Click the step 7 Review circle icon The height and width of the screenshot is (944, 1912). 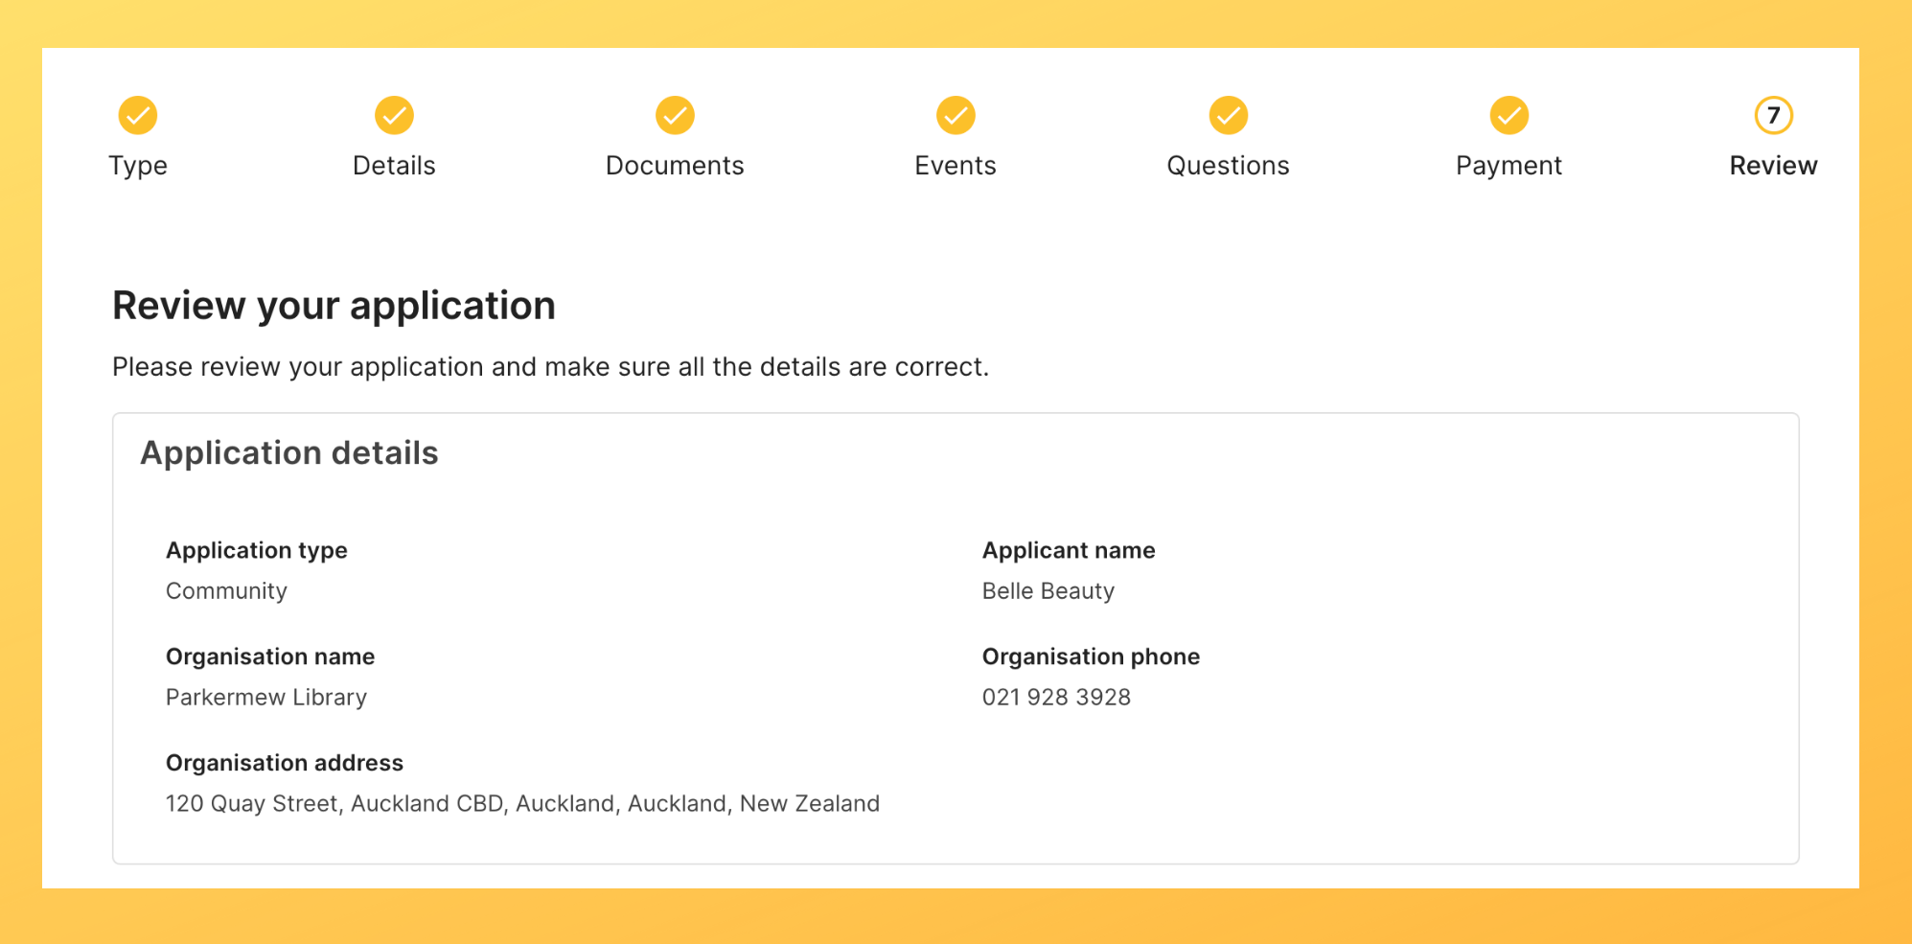pos(1773,115)
